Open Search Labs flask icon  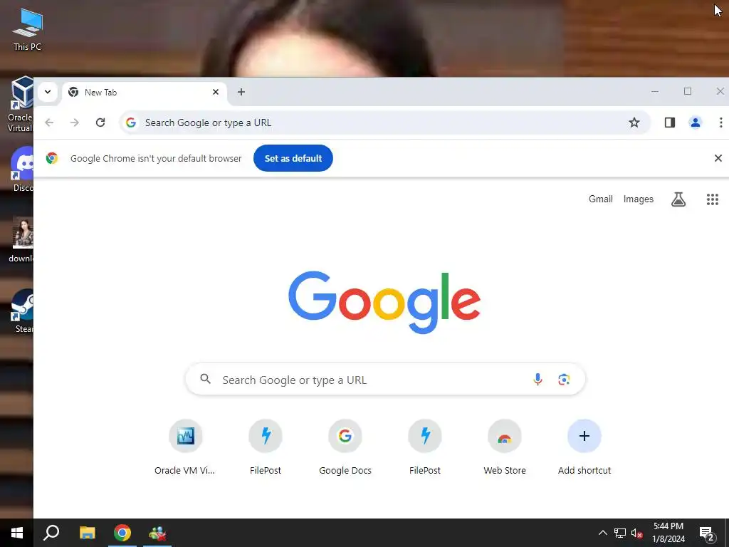(678, 199)
